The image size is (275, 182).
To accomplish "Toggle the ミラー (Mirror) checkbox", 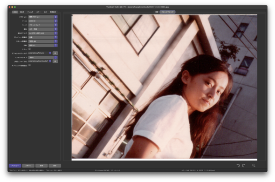I will point(29,49).
